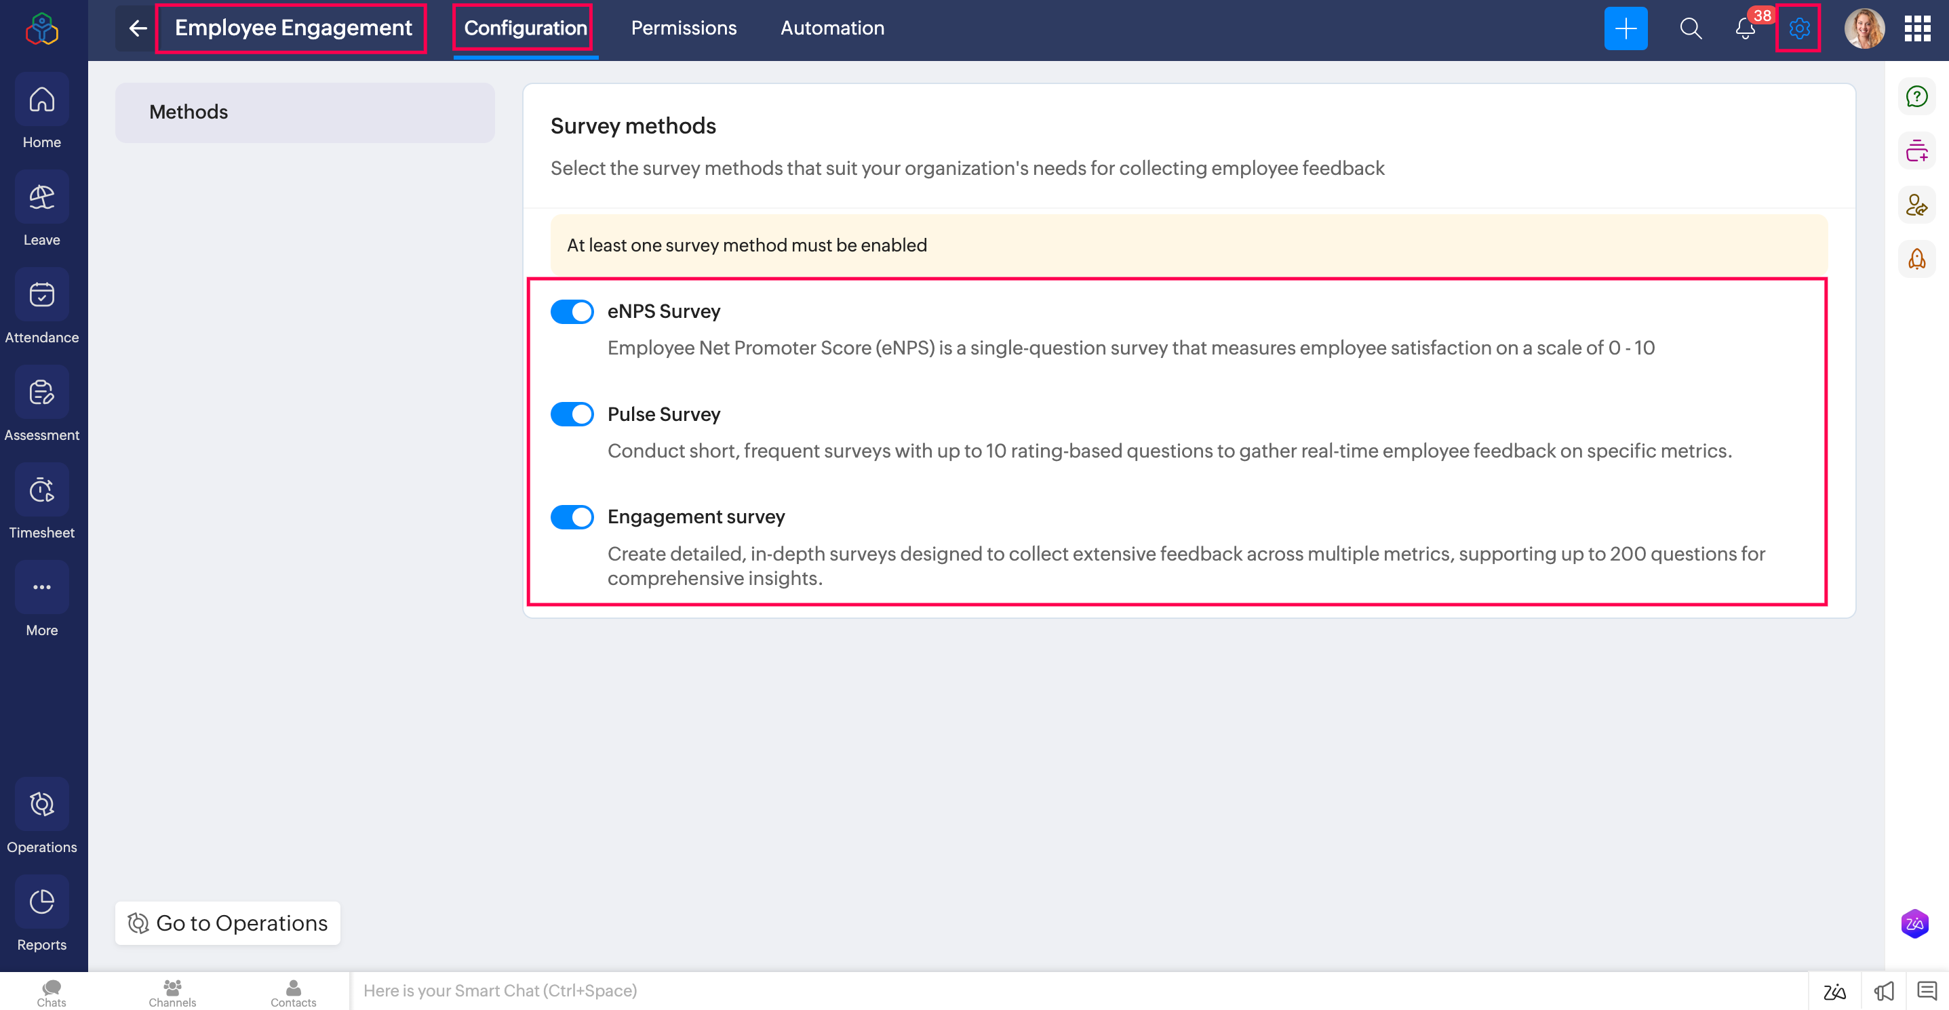Image resolution: width=1949 pixels, height=1010 pixels.
Task: Open the Assessment module icon
Action: pyautogui.click(x=41, y=393)
